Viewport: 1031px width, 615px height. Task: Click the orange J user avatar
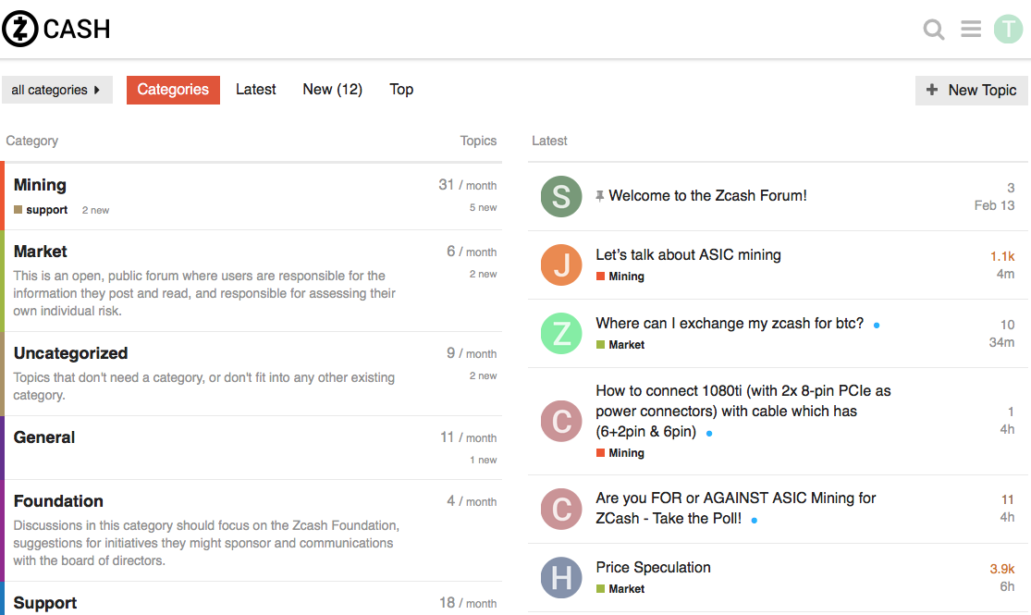tap(561, 264)
